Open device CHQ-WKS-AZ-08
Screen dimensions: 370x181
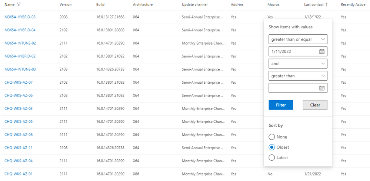click(19, 135)
